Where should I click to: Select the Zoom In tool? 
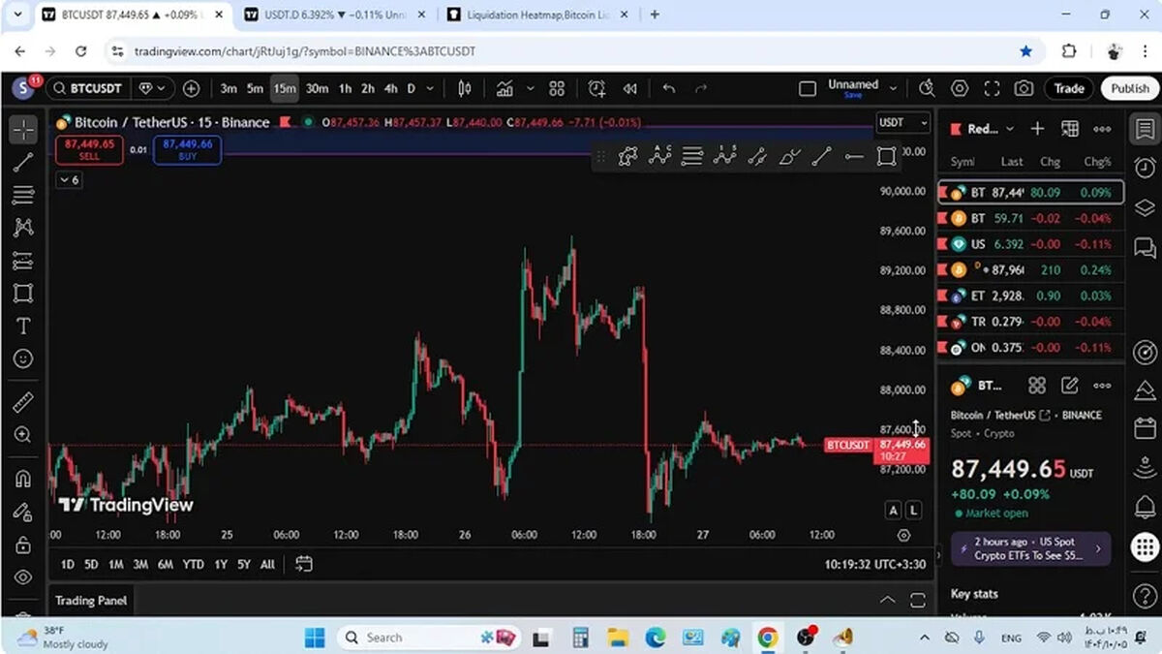pyautogui.click(x=23, y=436)
